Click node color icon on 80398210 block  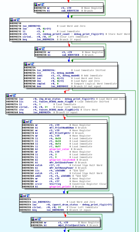[x=36, y=5]
